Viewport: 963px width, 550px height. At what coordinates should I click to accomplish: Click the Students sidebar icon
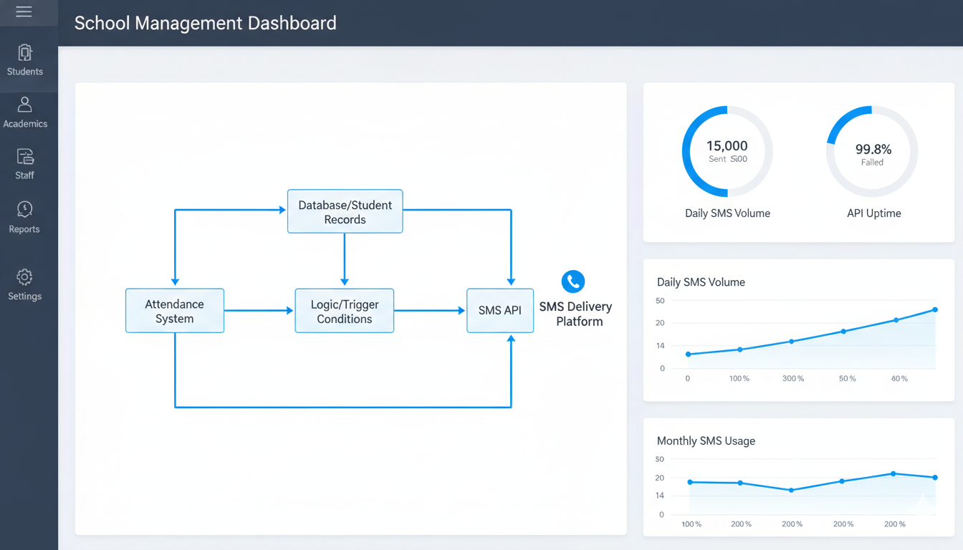click(25, 53)
